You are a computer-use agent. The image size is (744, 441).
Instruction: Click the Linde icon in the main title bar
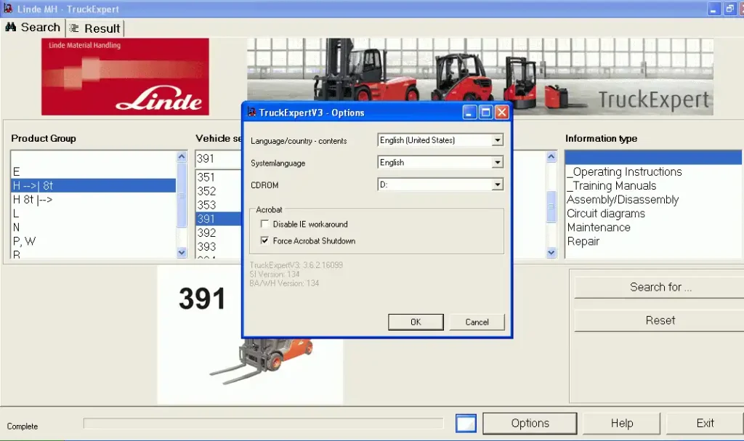pyautogui.click(x=8, y=9)
